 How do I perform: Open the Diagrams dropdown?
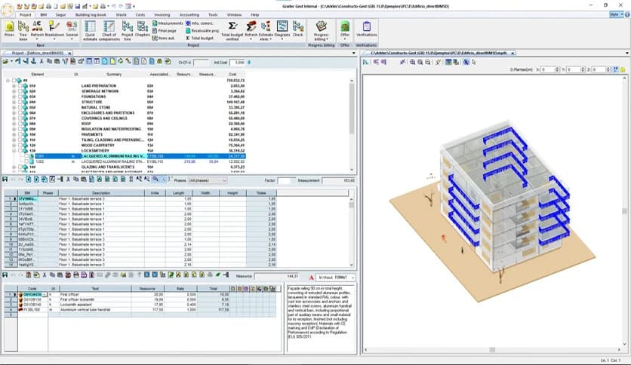point(282,31)
